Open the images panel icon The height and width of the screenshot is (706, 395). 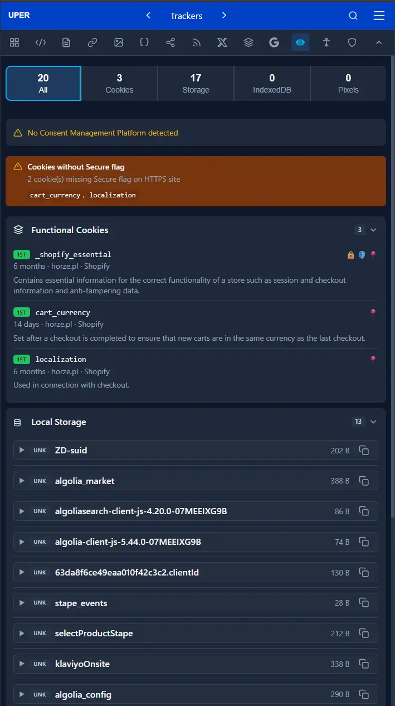(x=118, y=42)
